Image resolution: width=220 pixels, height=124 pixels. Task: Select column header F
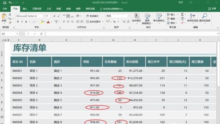pyautogui.click(x=92, y=40)
